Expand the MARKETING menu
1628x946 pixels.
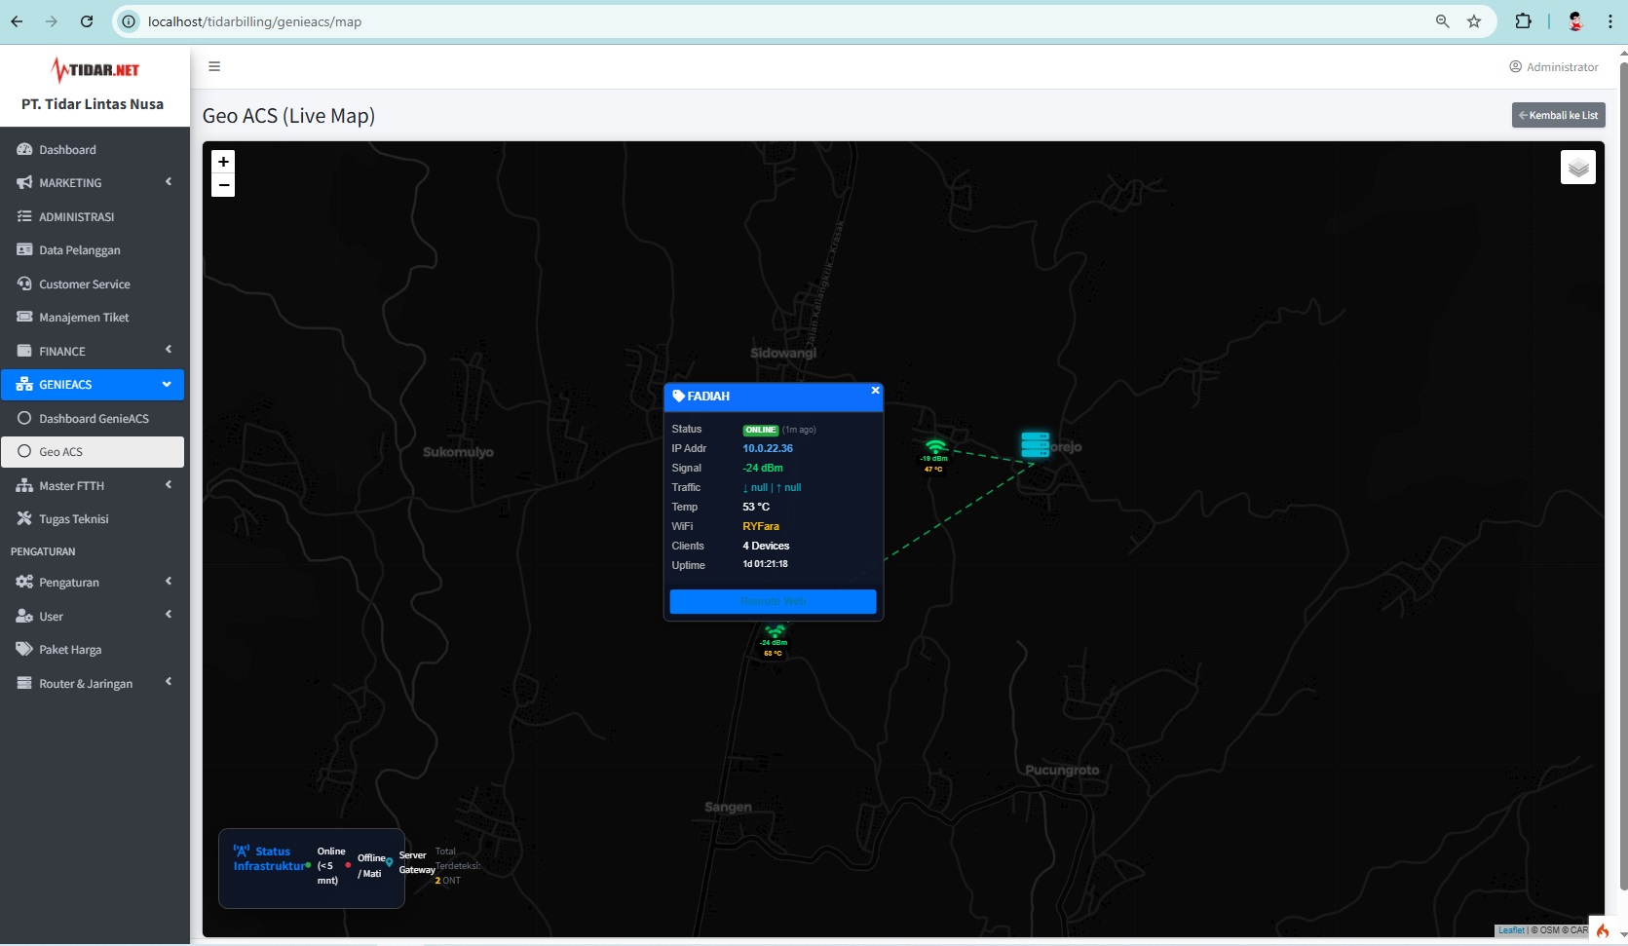click(x=95, y=183)
